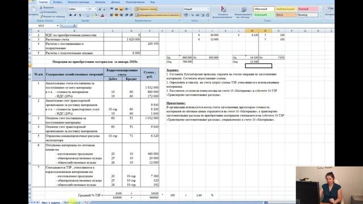Click the Font Color red A icon
The height and width of the screenshot is (204, 363).
[102, 15]
